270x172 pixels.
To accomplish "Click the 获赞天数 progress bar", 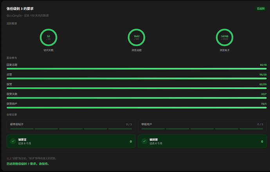I will (137, 98).
